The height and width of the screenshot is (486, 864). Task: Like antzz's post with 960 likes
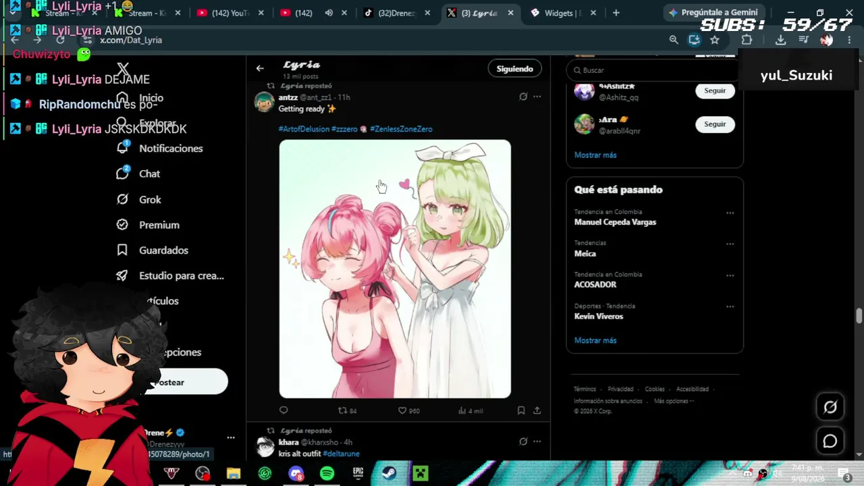[x=408, y=410]
